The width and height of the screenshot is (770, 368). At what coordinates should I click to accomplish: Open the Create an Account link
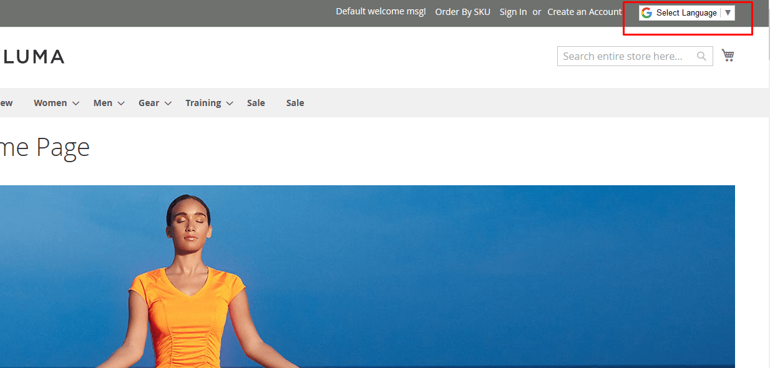[x=584, y=12]
